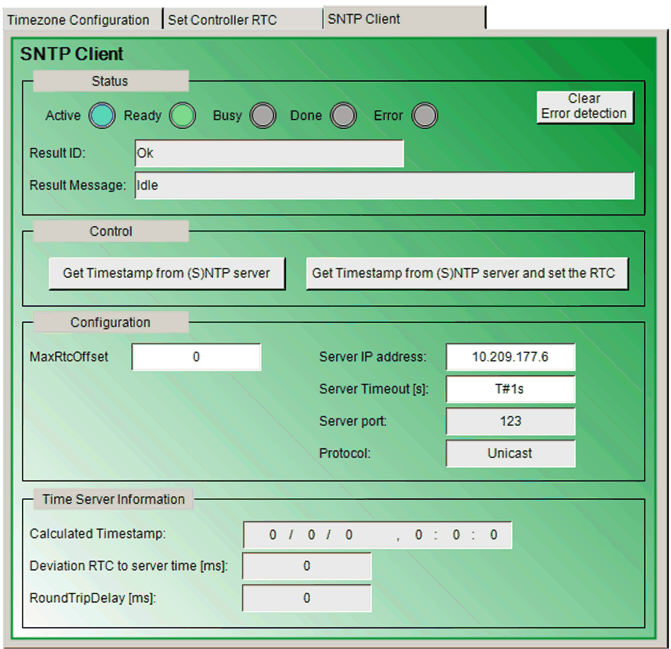The width and height of the screenshot is (671, 649).
Task: Open the Set Controller RTC tab
Action: click(x=243, y=19)
